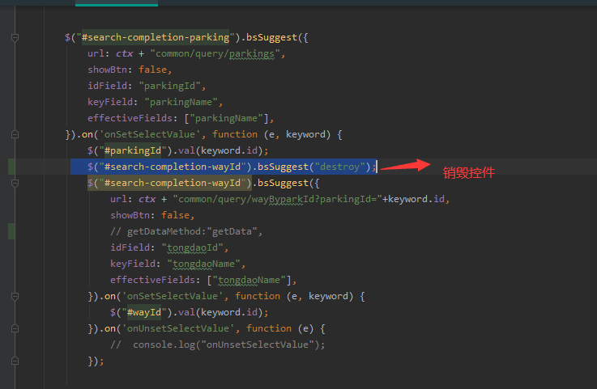Toggle fold marker beside first }).on('onSetSelectValue' line

click(15, 134)
